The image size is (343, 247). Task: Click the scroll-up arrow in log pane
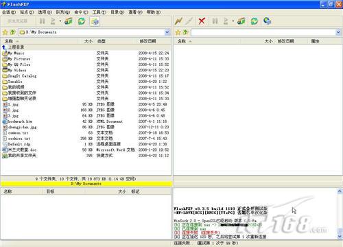click(340, 191)
